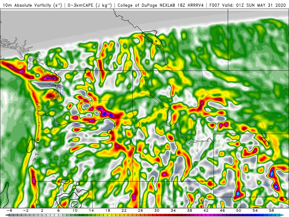Screen dimensions: 289x217
Task: Click the '14' color scale value
Action: (91, 210)
